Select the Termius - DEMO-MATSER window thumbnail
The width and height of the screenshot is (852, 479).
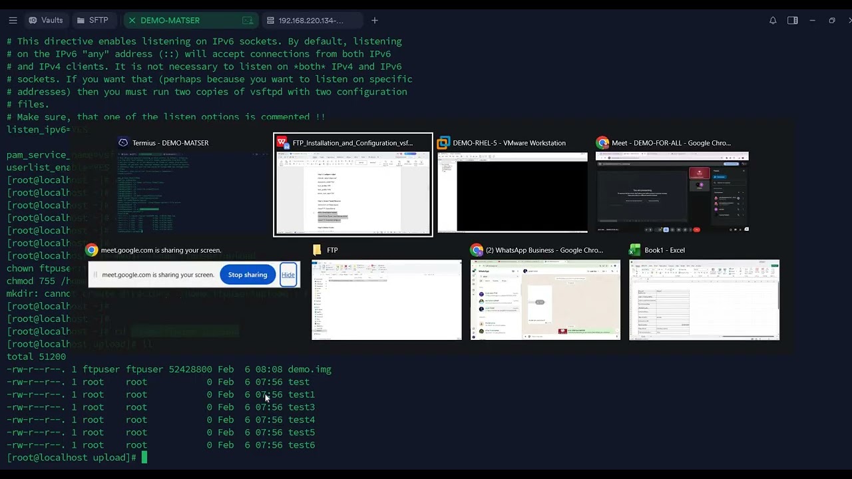coord(192,192)
